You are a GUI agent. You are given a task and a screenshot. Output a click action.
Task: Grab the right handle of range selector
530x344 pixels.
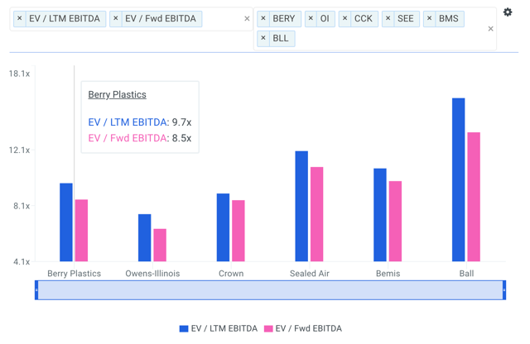[x=504, y=290]
